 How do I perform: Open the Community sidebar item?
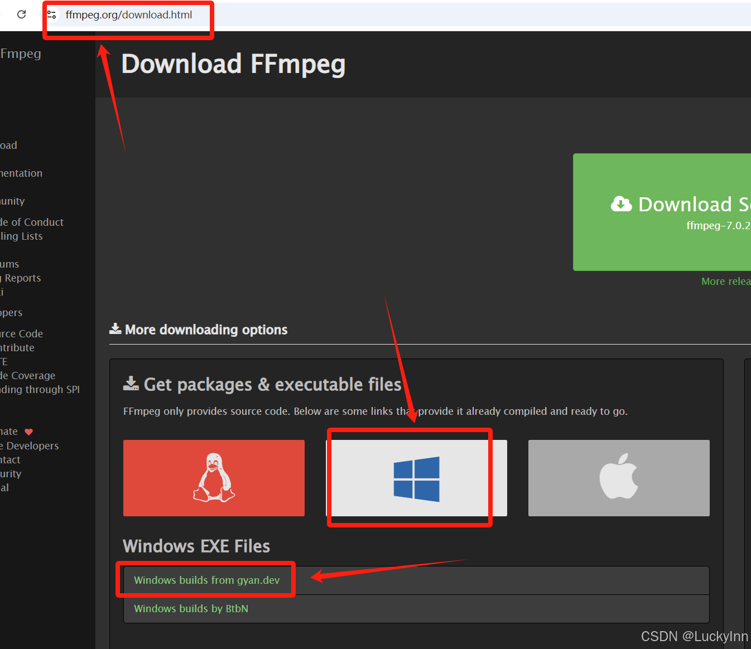[12, 201]
